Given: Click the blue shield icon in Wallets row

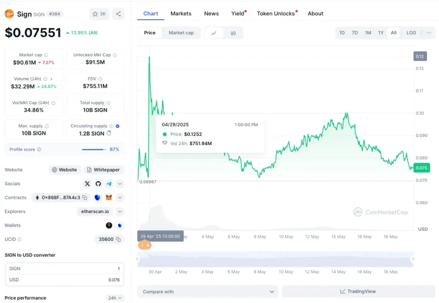Looking at the screenshot, I should point(120,225).
